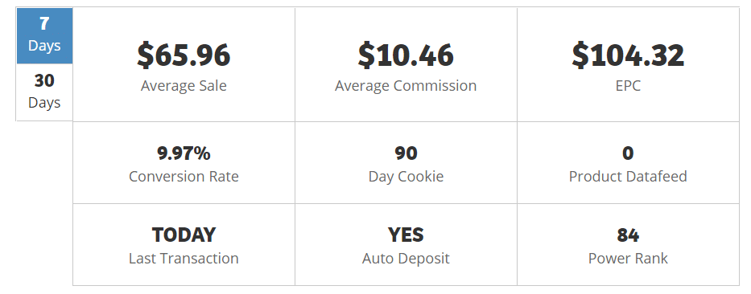Click the TODAY last transaction value

tap(184, 235)
